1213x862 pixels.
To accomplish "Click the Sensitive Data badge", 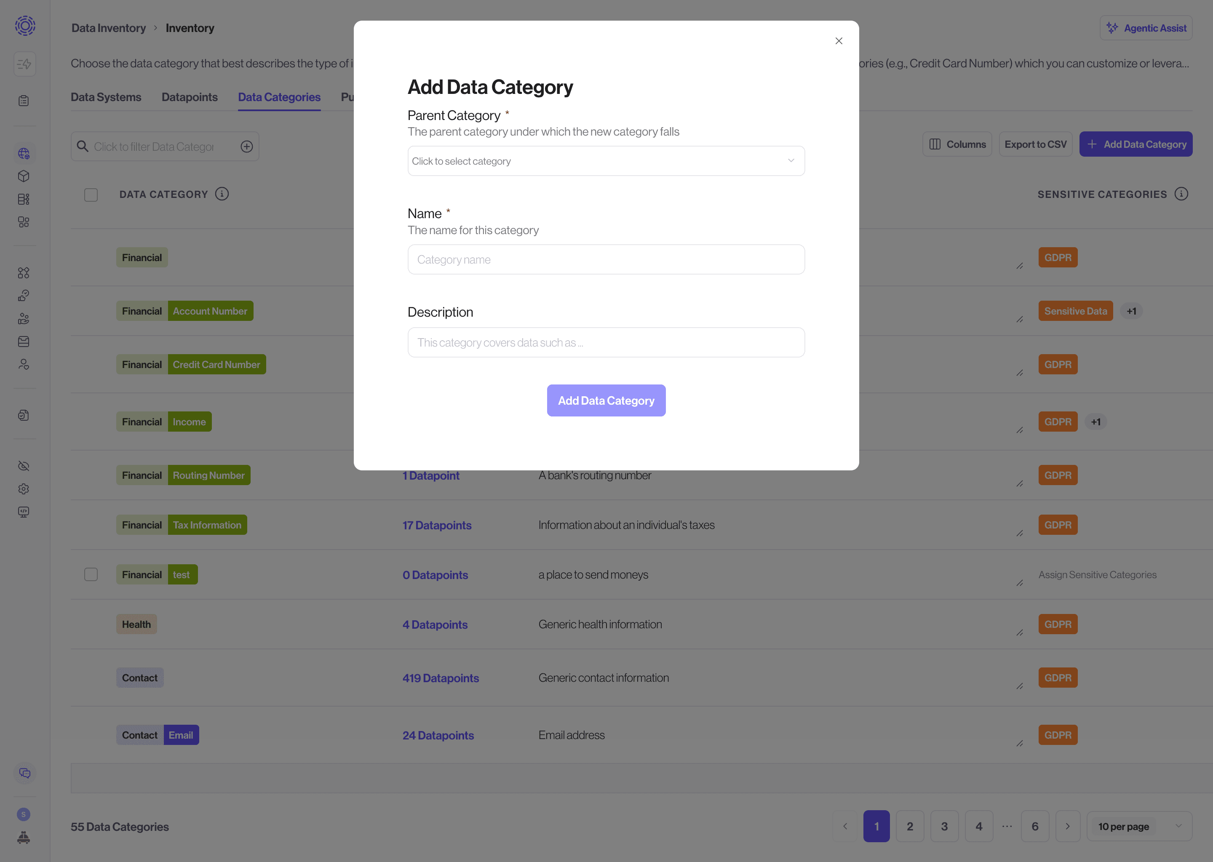I will click(1076, 311).
